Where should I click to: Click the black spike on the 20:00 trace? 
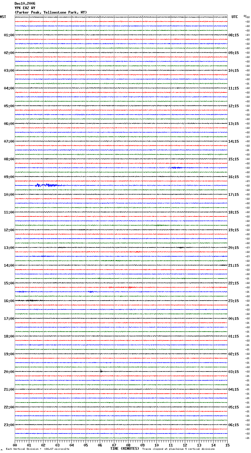pyautogui.click(x=101, y=371)
